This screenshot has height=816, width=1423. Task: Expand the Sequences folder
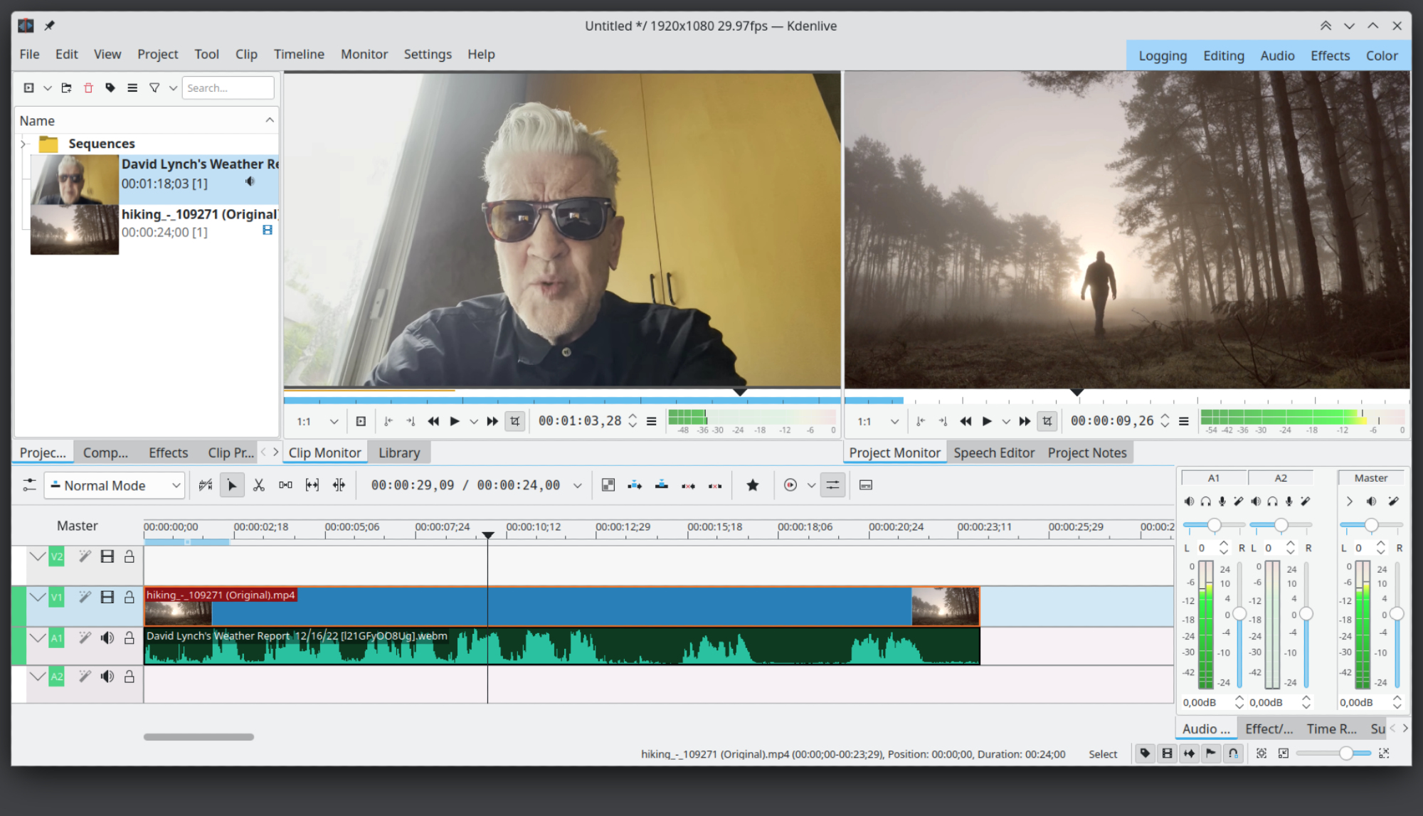(x=23, y=144)
